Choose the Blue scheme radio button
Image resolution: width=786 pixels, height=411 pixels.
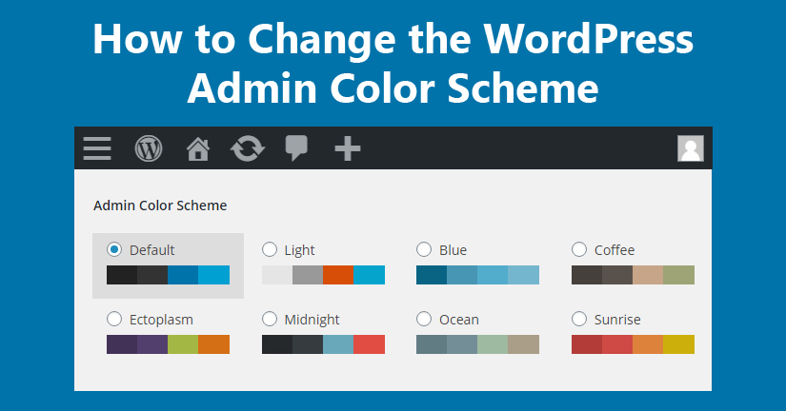pos(424,249)
